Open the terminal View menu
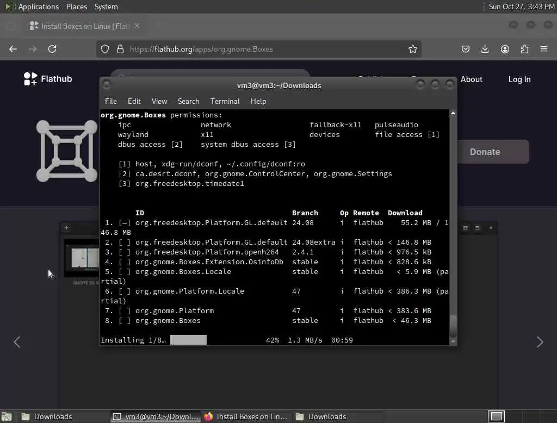557x423 pixels. click(x=159, y=101)
